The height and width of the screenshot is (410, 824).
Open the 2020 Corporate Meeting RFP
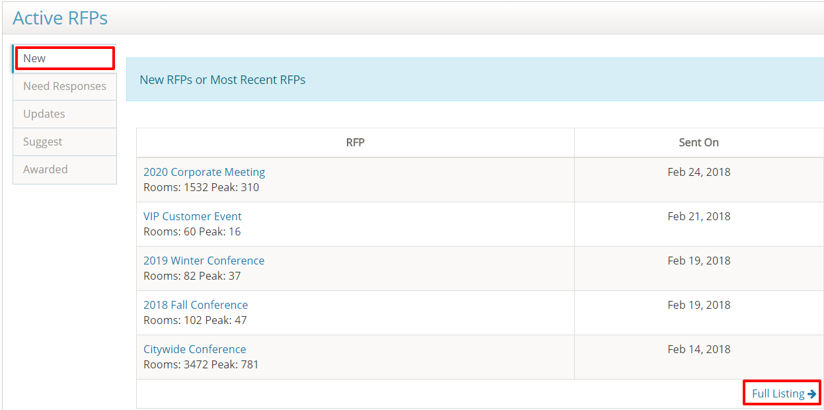204,172
